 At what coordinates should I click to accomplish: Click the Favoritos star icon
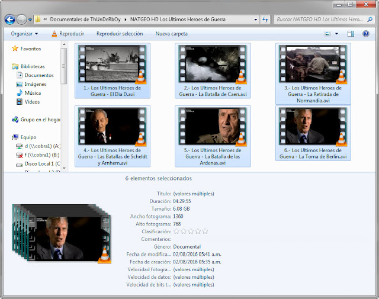[x=15, y=49]
